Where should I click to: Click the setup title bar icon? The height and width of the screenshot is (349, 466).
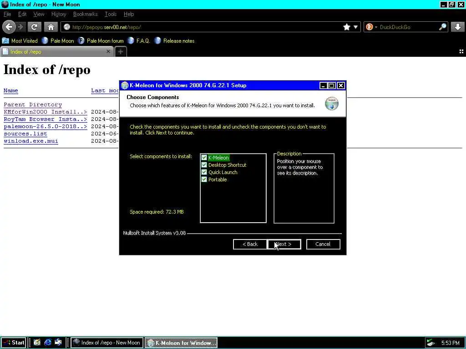(x=125, y=85)
